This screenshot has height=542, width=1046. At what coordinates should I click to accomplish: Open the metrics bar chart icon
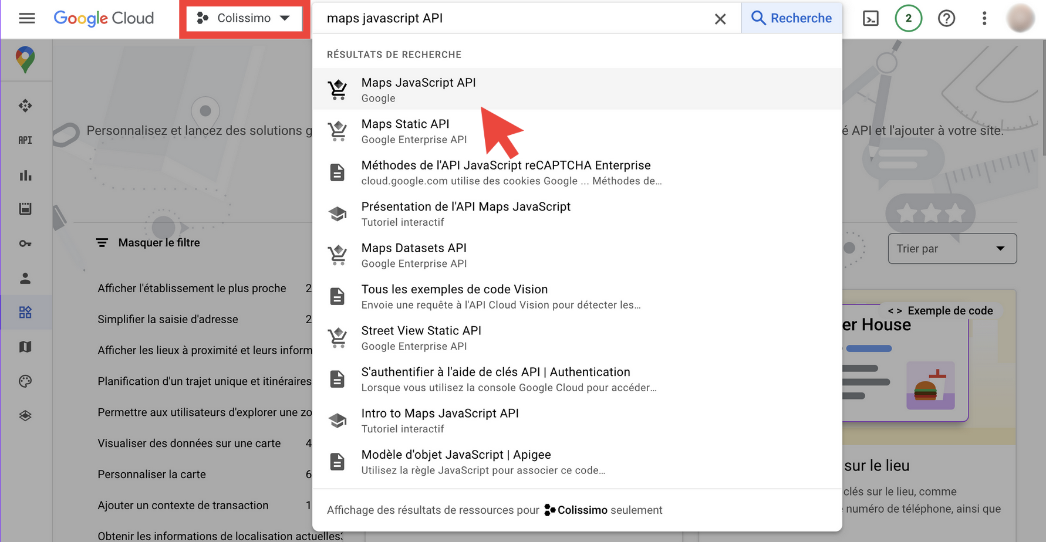point(25,175)
